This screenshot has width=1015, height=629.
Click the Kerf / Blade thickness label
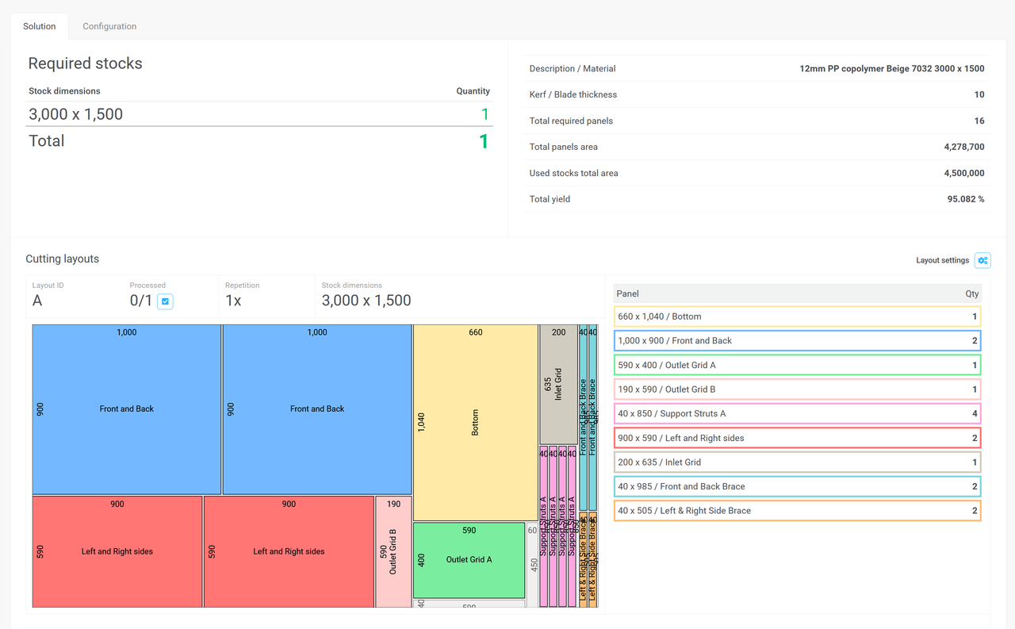tap(573, 94)
